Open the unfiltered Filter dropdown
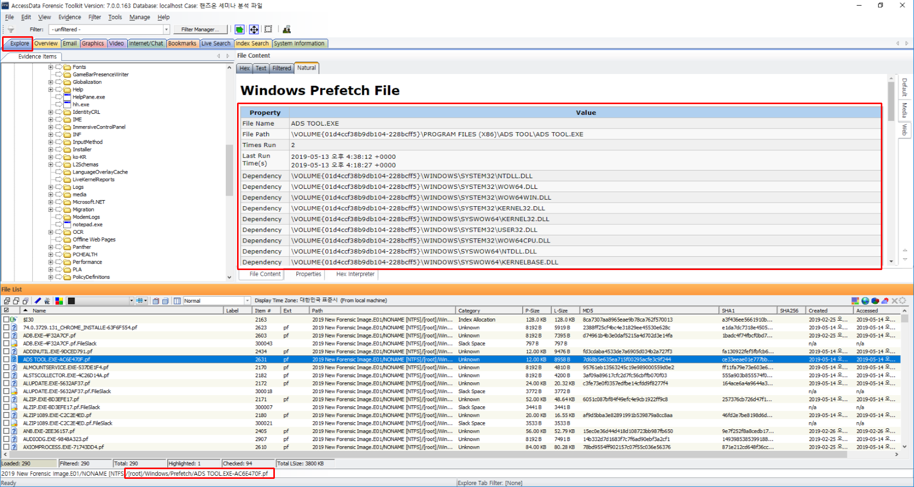The width and height of the screenshot is (914, 487). point(166,30)
